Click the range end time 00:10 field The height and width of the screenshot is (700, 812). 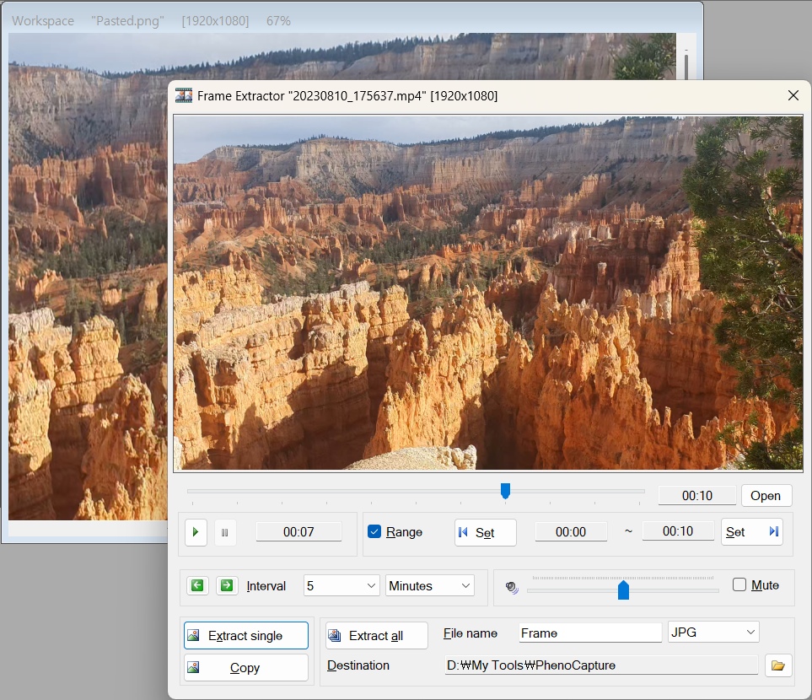pyautogui.click(x=678, y=531)
